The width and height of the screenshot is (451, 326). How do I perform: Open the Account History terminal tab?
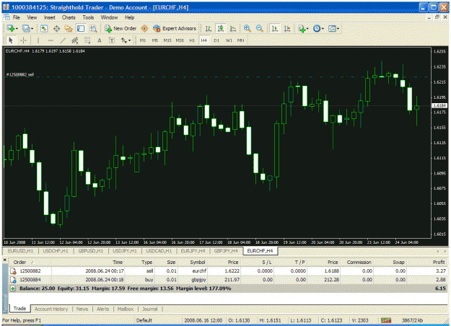pos(51,309)
